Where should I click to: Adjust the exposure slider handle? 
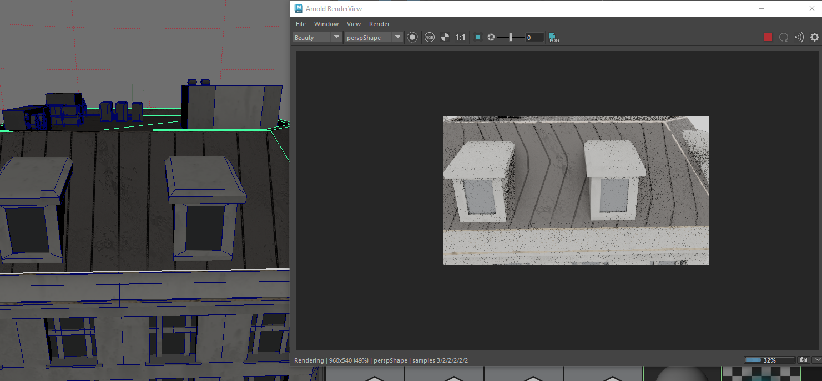[511, 37]
